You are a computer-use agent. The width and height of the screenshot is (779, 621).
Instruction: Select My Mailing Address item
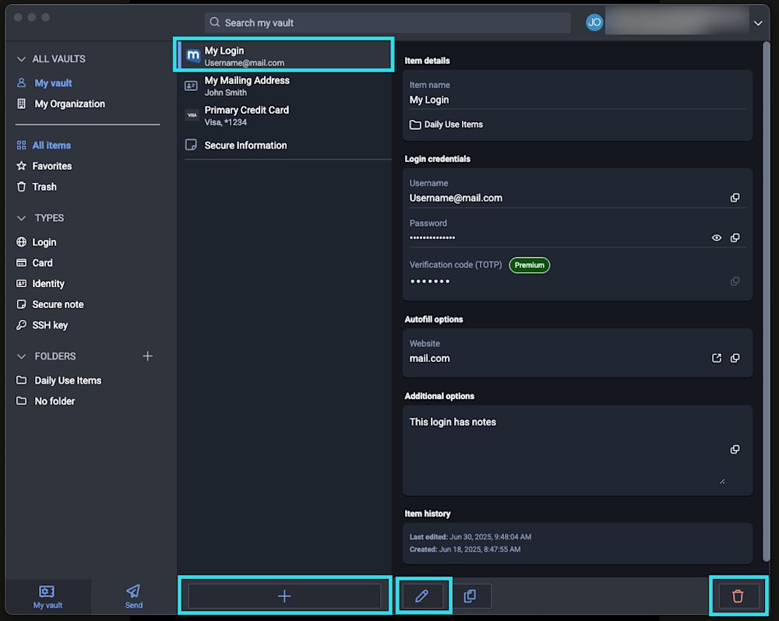click(x=284, y=86)
